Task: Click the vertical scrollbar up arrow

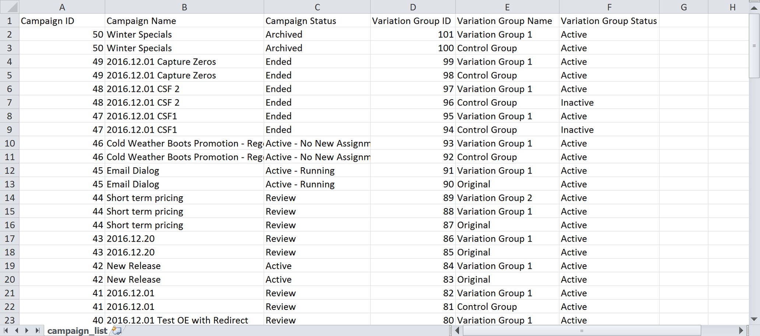Action: [754, 8]
